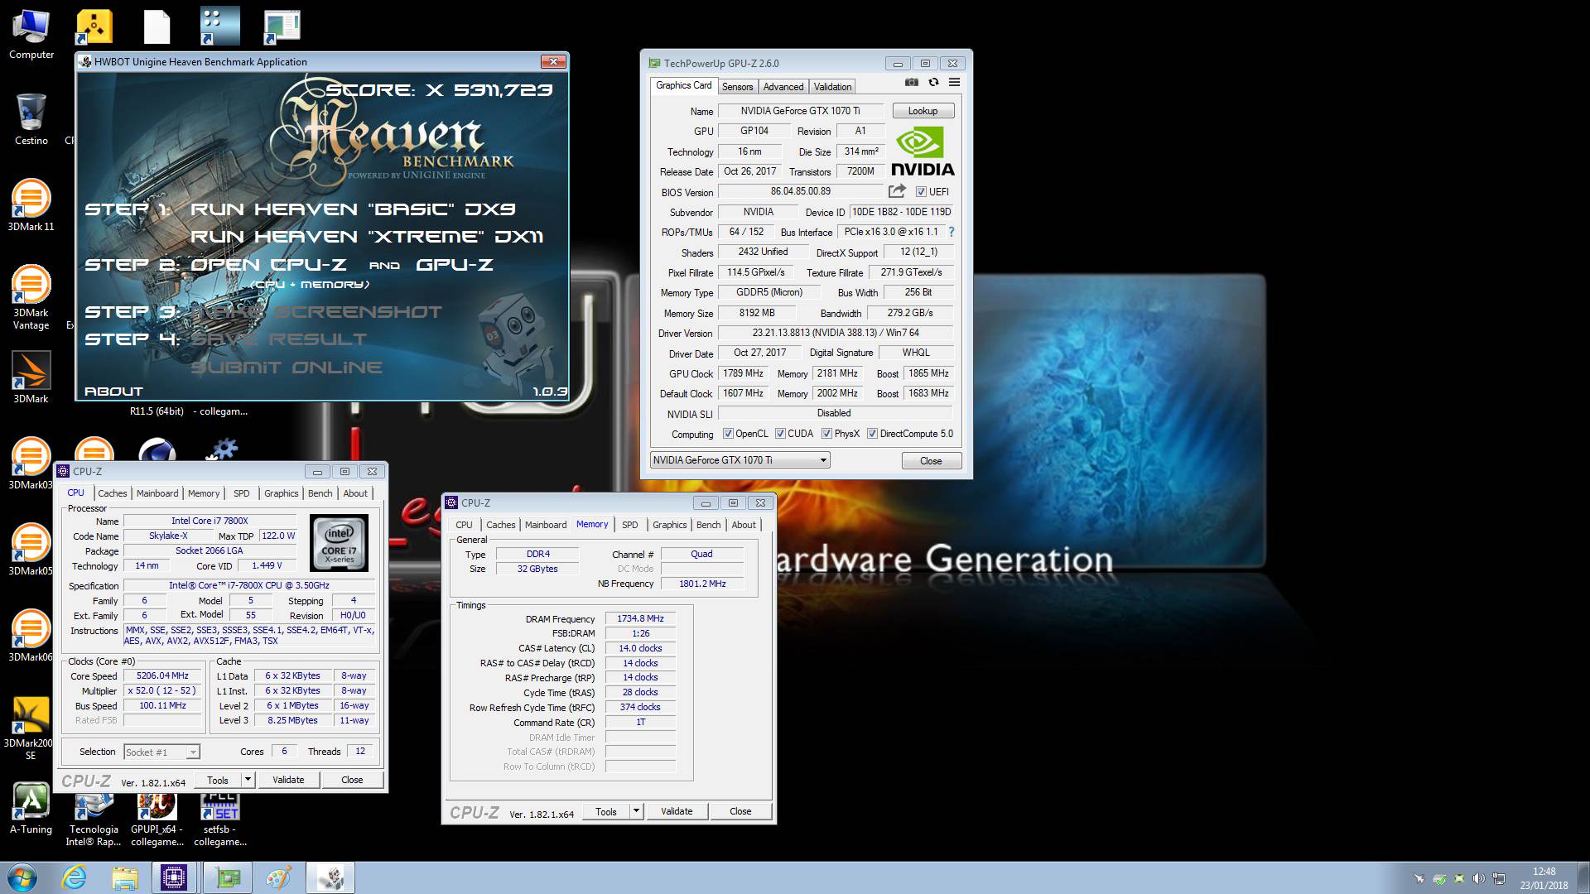1590x894 pixels.
Task: Expand the Tools arrow in the CPU-Z memory window
Action: click(x=636, y=811)
